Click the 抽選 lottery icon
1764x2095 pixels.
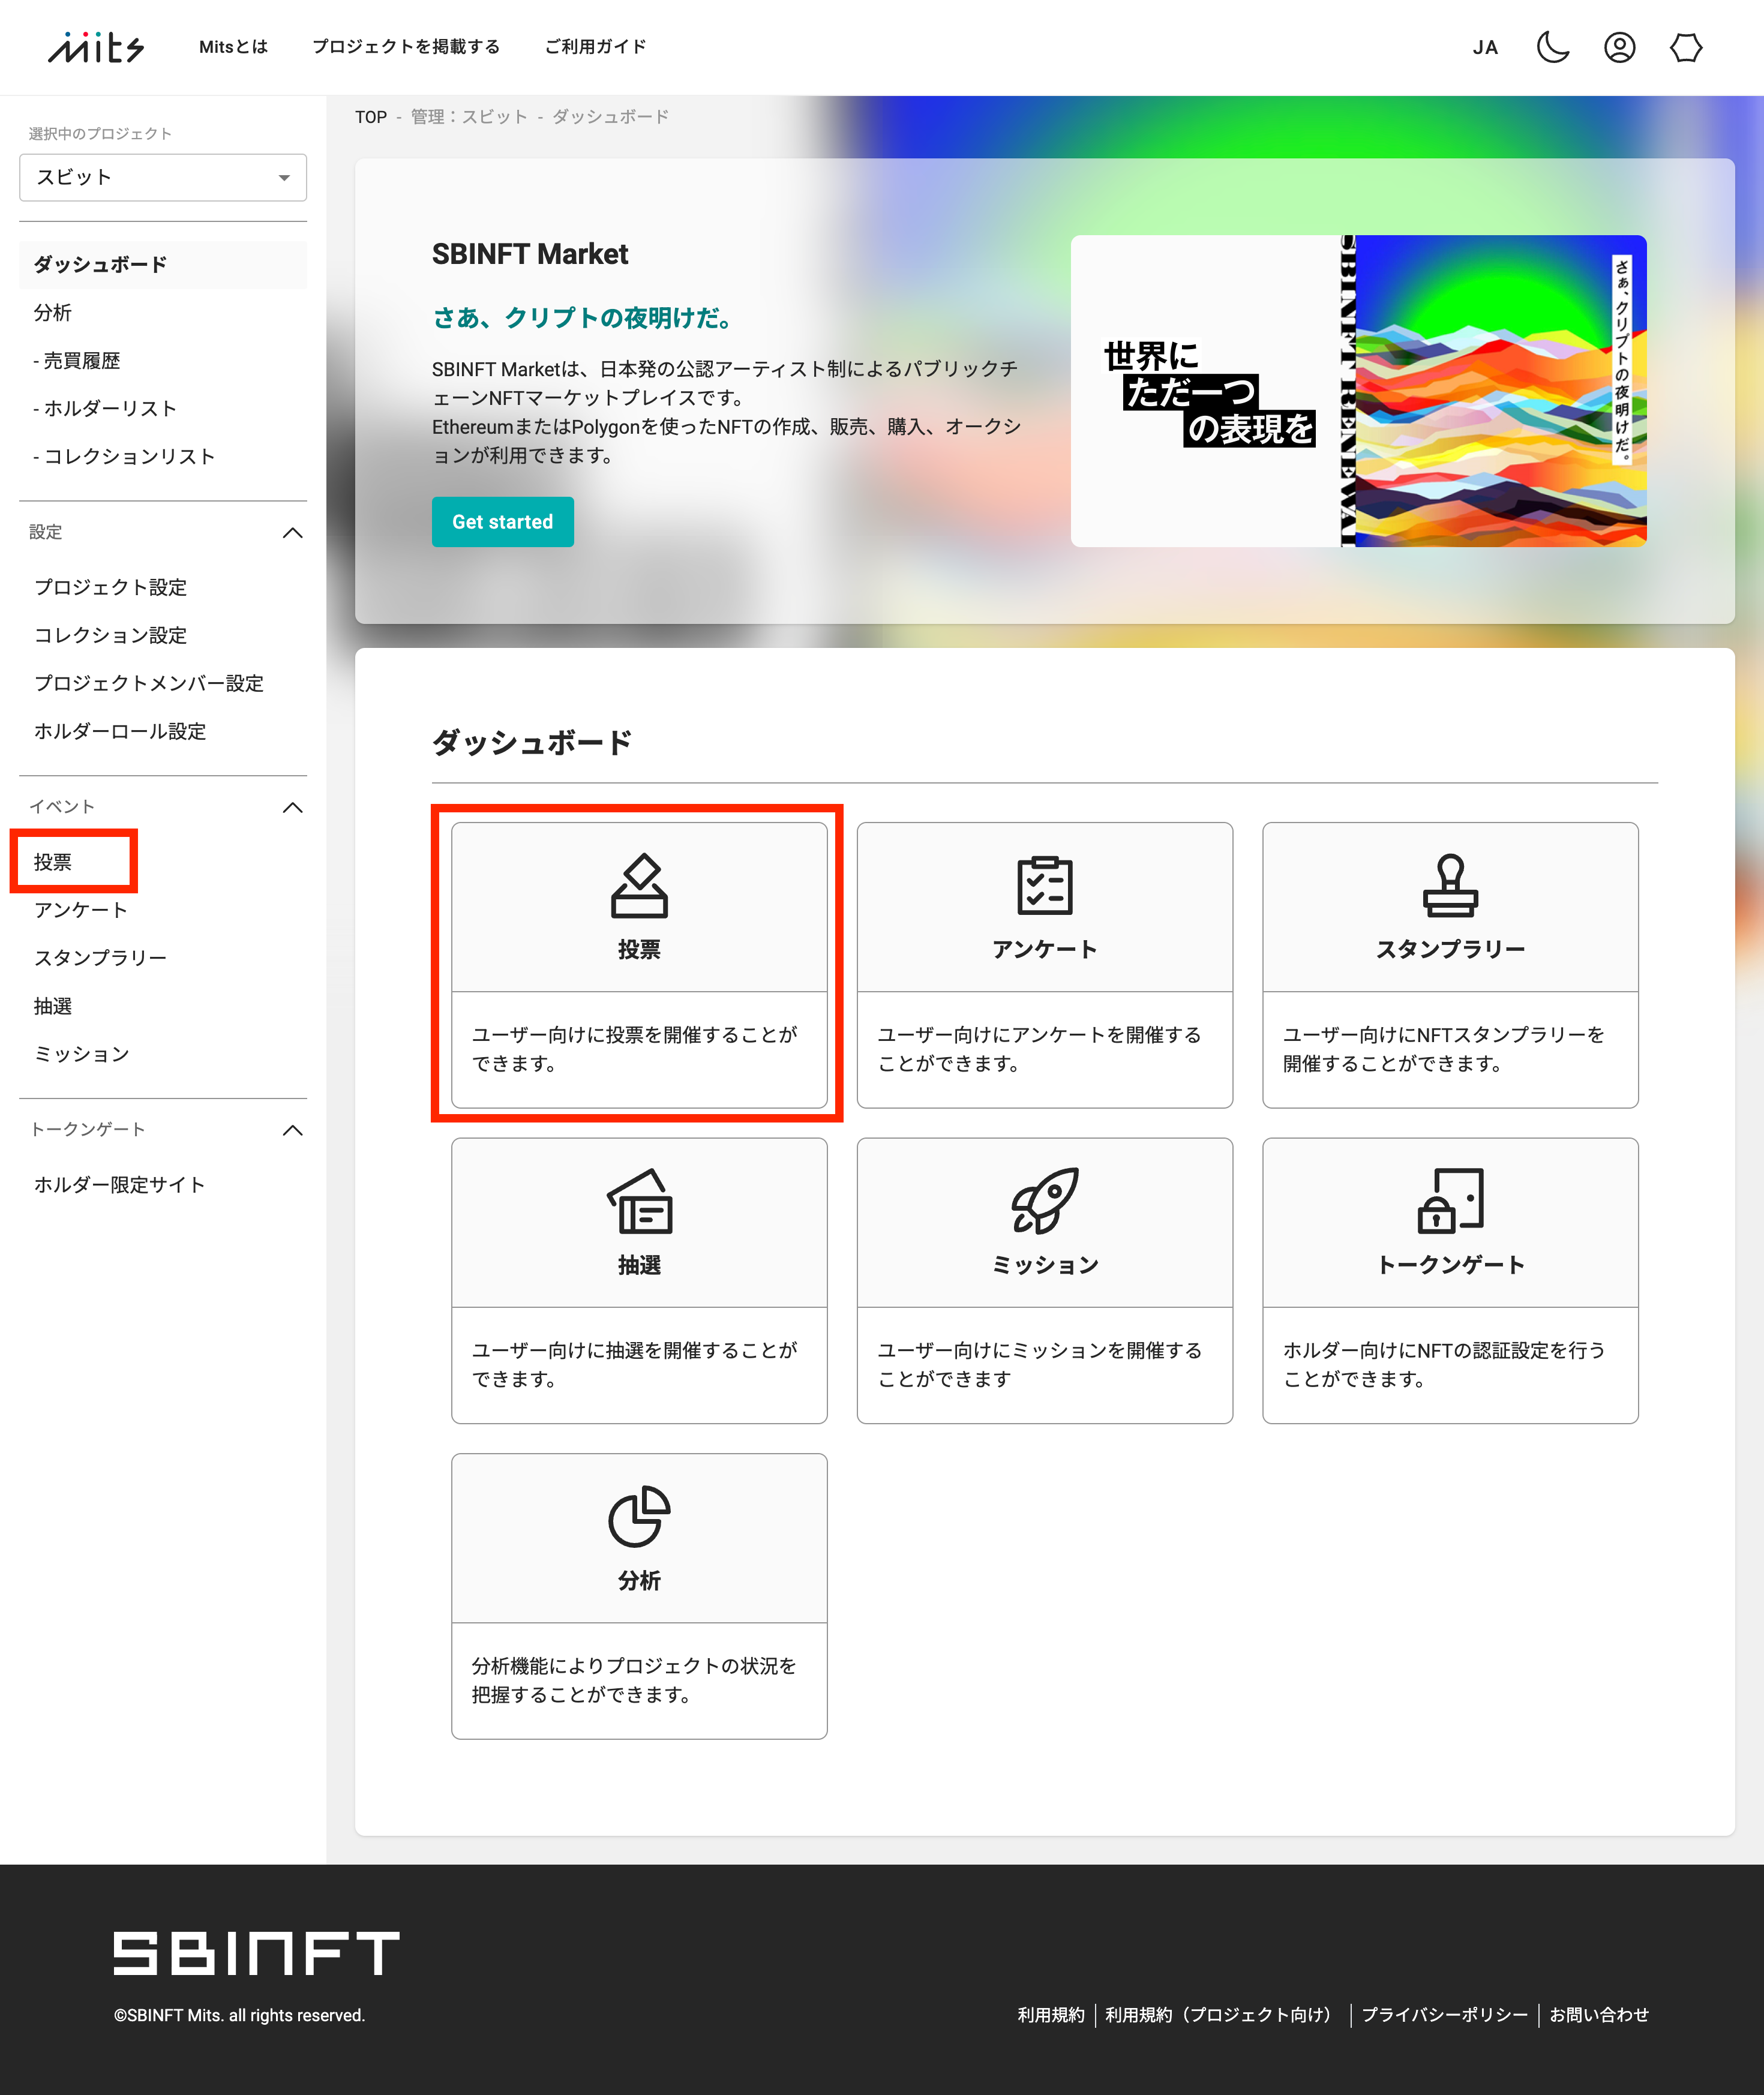pyautogui.click(x=639, y=1201)
